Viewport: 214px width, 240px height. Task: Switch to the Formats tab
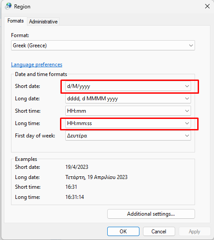pos(15,21)
